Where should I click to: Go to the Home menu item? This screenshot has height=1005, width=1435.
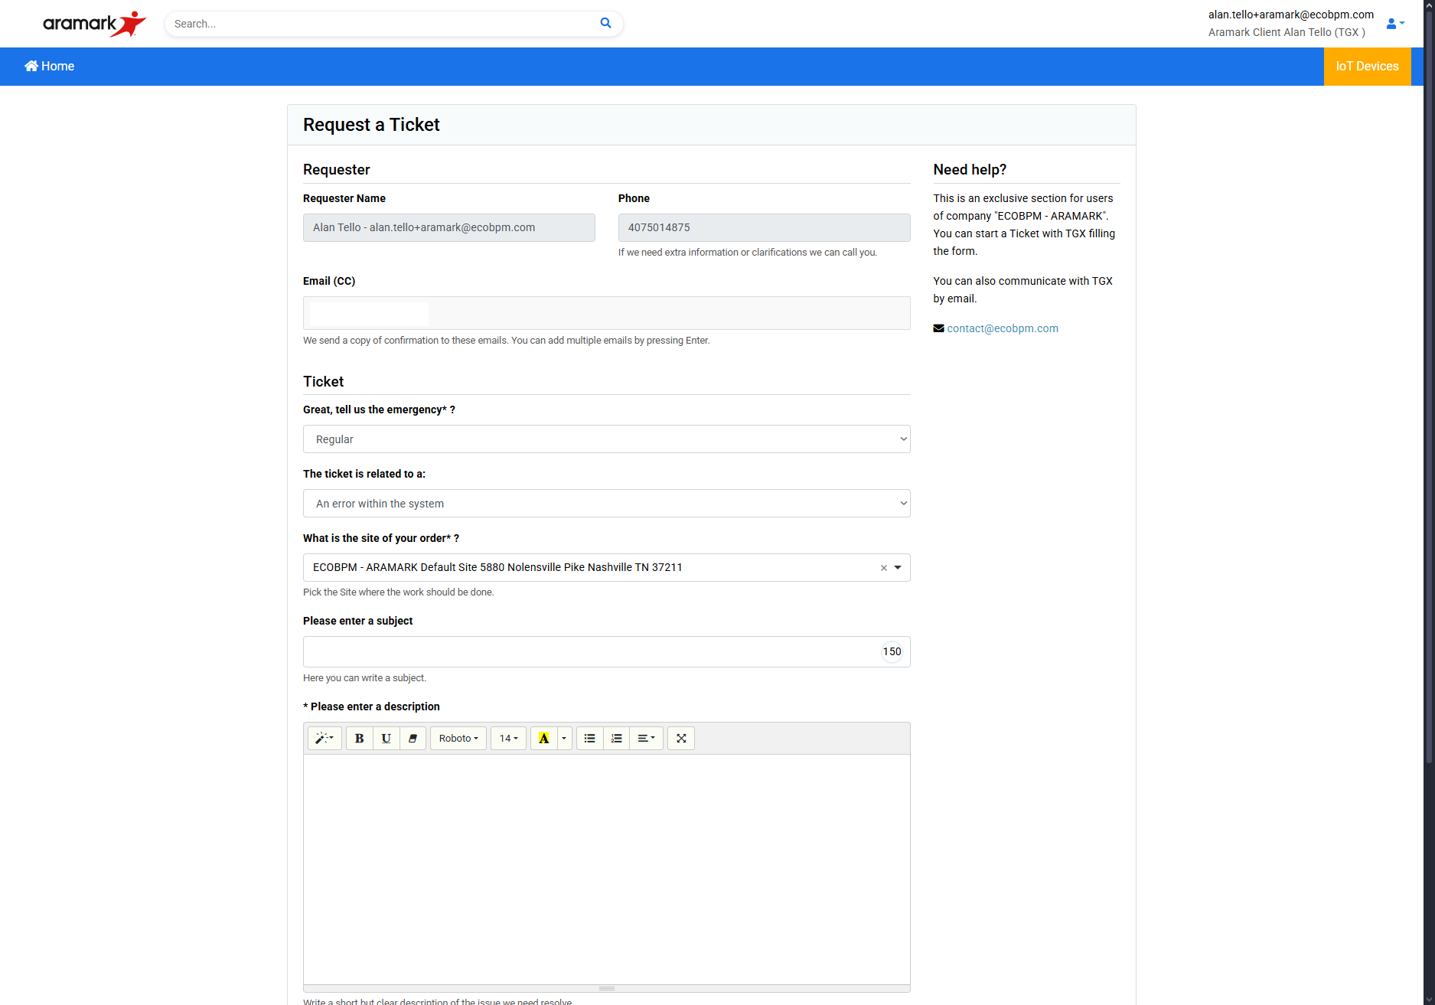click(x=50, y=66)
